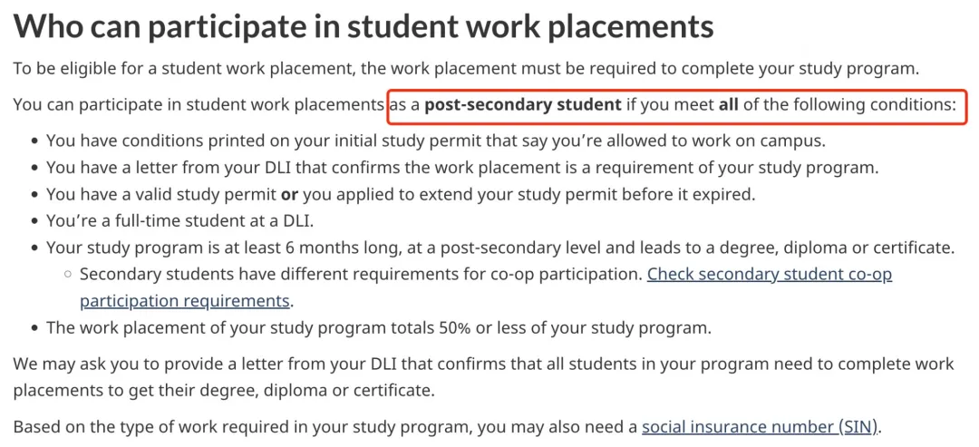This screenshot has width=979, height=447.
Task: Click the "Who can participate in student work placements" heading
Action: 363,25
